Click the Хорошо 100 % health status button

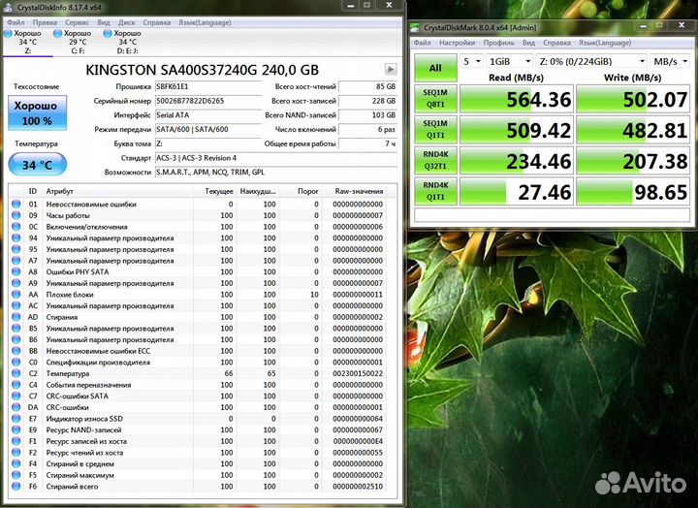[x=38, y=112]
